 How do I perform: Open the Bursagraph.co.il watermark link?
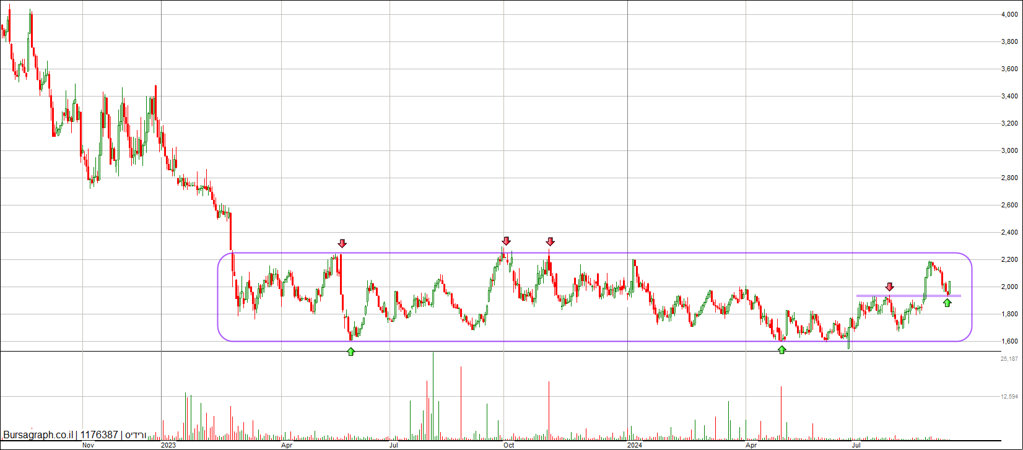38,435
